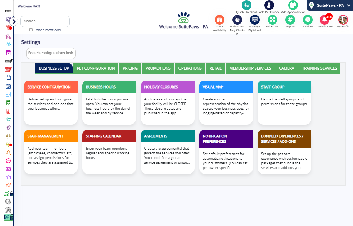This screenshot has height=226, width=353.
Task: Open the Visual Map card
Action: pyautogui.click(x=226, y=102)
